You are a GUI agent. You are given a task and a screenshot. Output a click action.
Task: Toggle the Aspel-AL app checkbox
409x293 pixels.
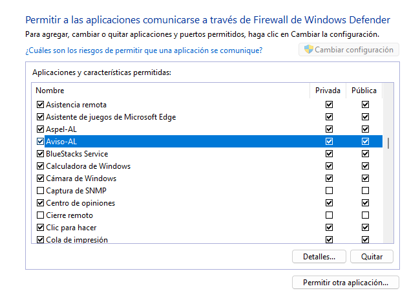[41, 129]
